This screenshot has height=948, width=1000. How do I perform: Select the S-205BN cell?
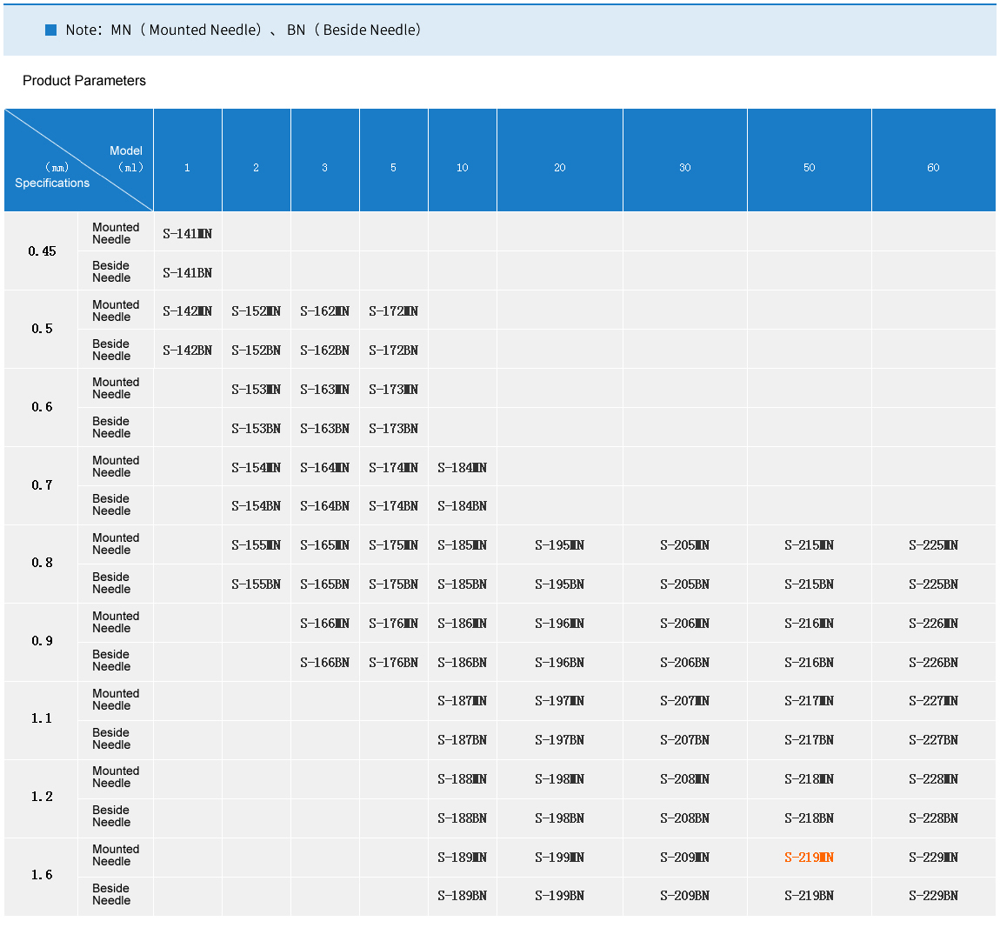click(x=684, y=584)
